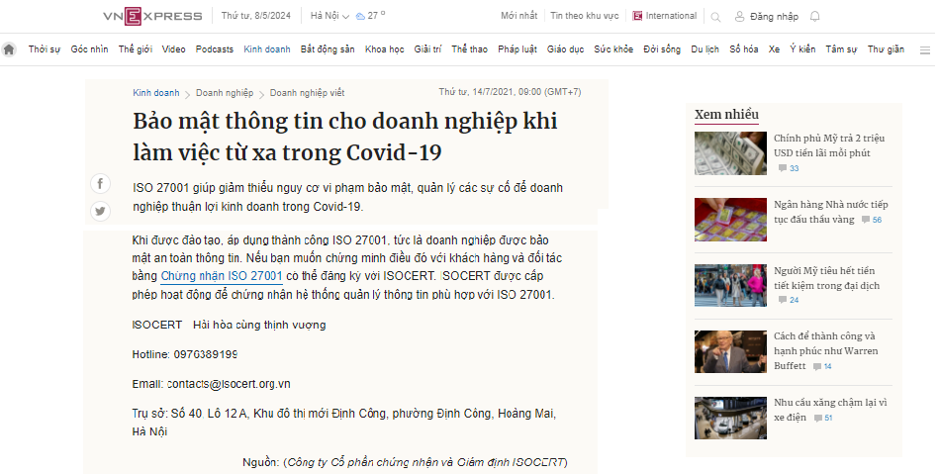Open the Bất động sản section
The width and height of the screenshot is (939, 474).
(x=328, y=49)
